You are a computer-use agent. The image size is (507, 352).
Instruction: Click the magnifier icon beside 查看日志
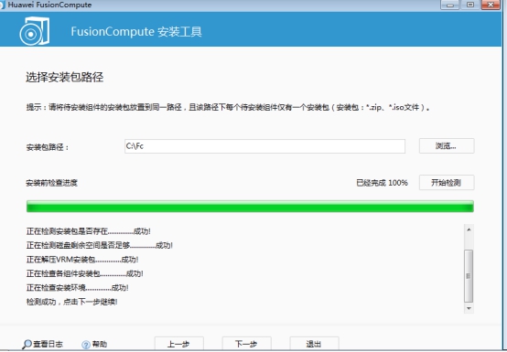point(27,345)
